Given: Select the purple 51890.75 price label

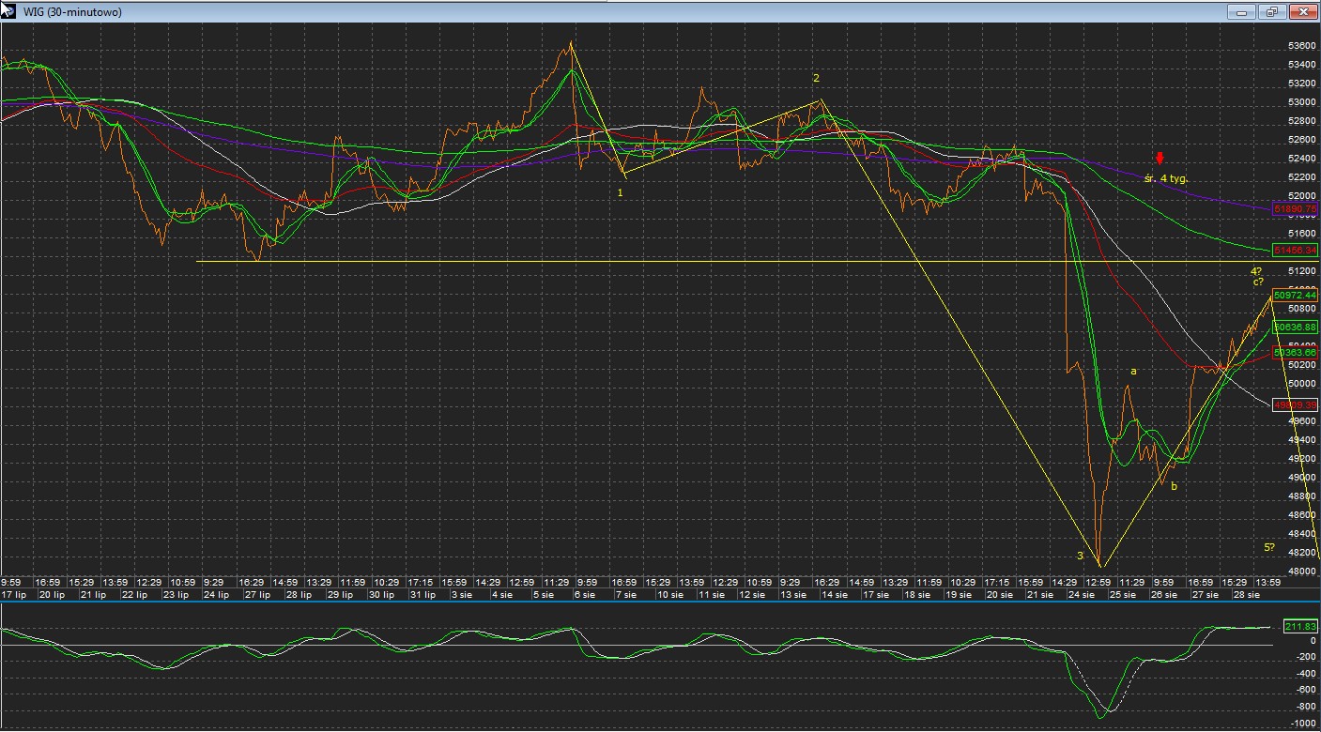Looking at the screenshot, I should click(x=1295, y=208).
